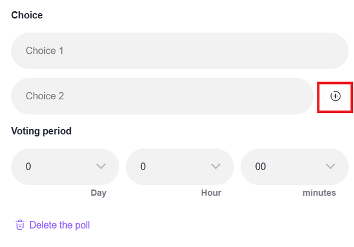This screenshot has width=354, height=247.
Task: Click the Choice 2 placeholder text
Action: (x=44, y=96)
